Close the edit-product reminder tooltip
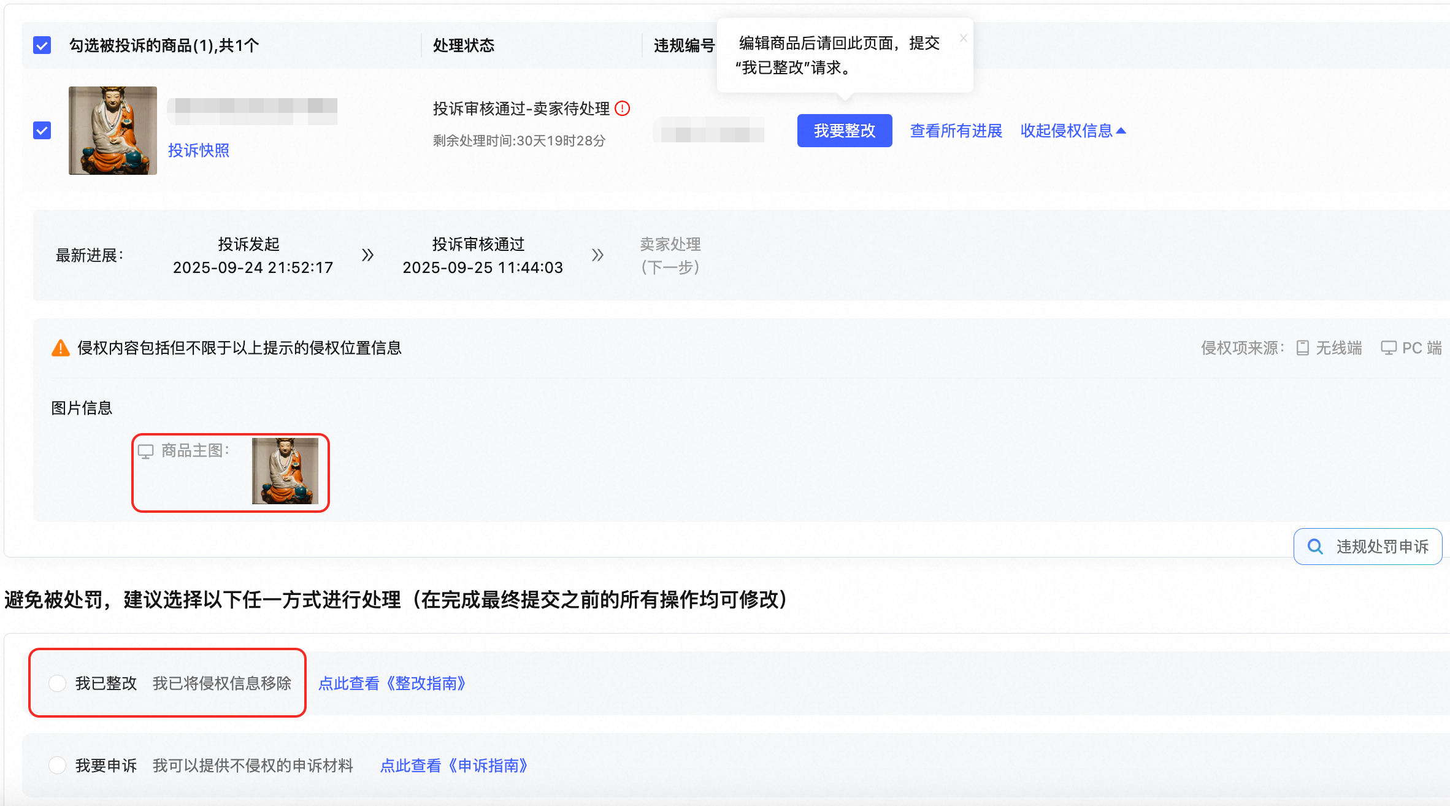Screen dimensions: 1450x806 (964, 38)
